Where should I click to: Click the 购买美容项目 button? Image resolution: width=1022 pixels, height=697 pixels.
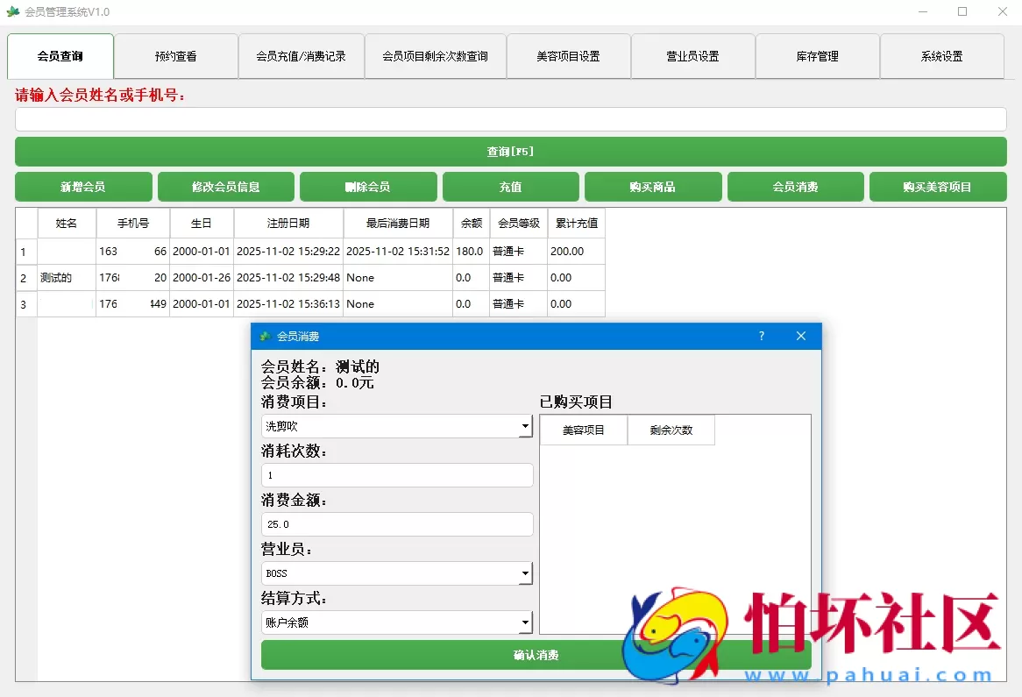(938, 186)
